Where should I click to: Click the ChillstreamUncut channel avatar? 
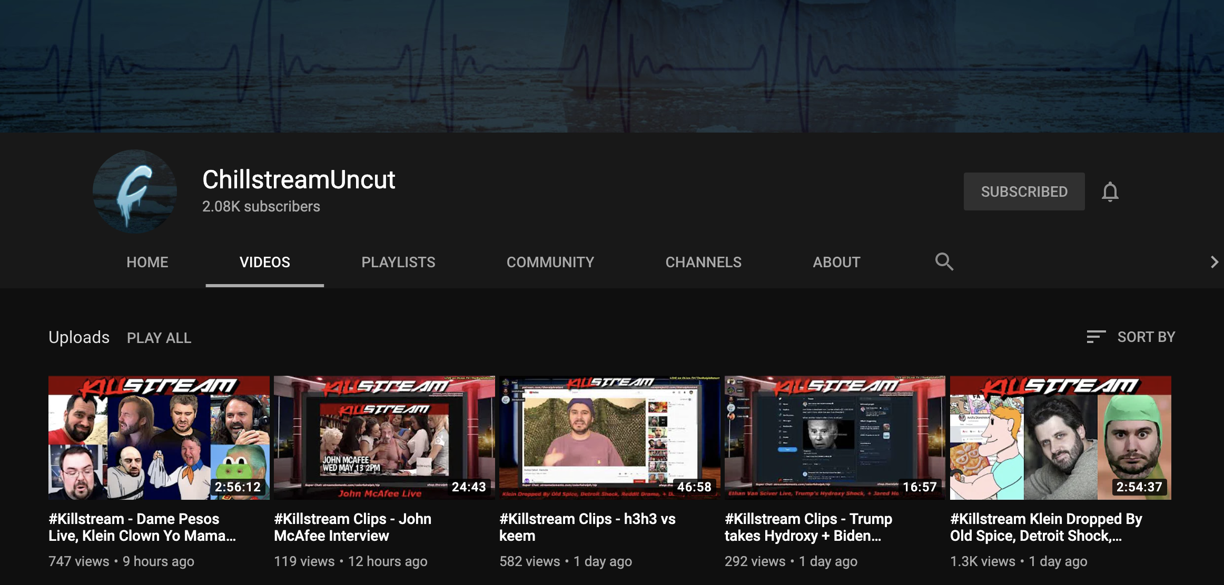click(x=135, y=191)
